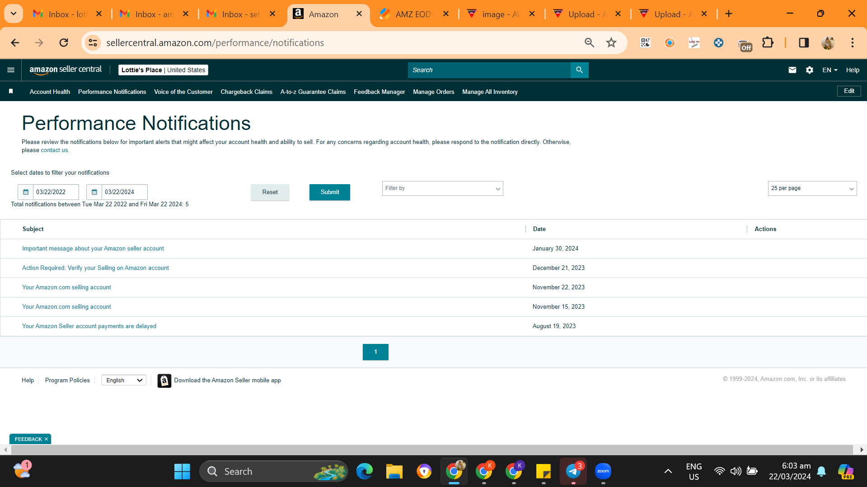This screenshot has width=867, height=487.
Task: Click the Program Policies footer link
Action: [x=67, y=380]
